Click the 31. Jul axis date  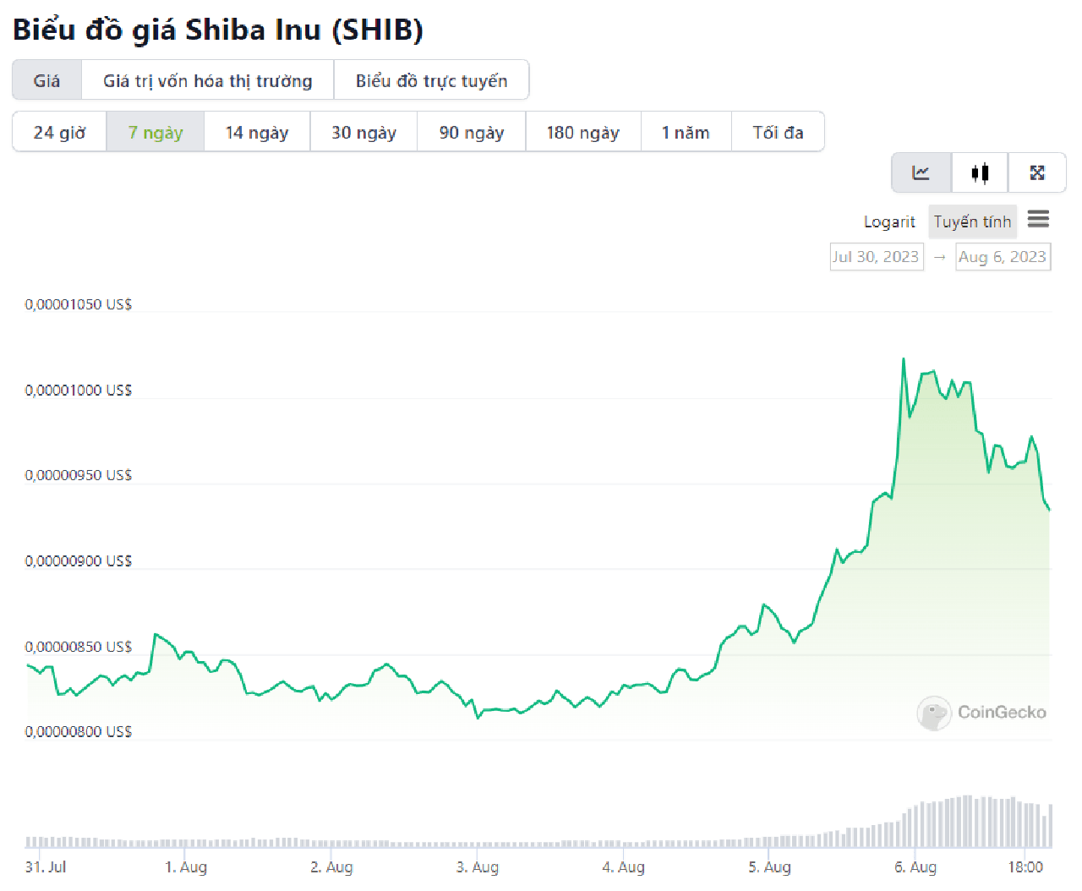tap(46, 866)
